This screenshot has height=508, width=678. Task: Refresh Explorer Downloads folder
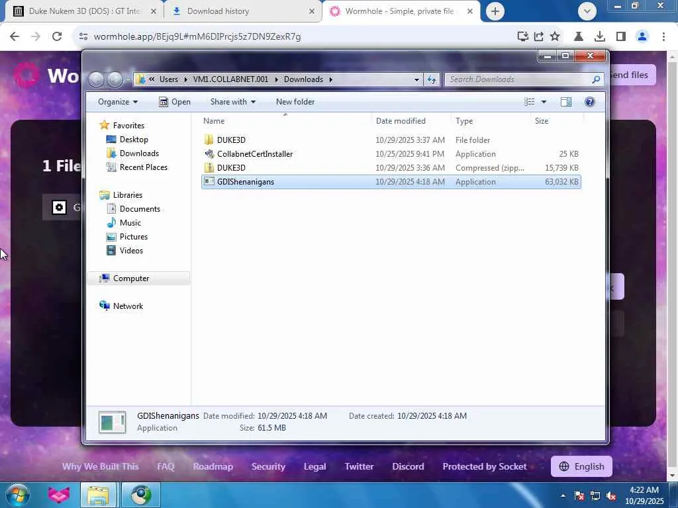pos(432,79)
